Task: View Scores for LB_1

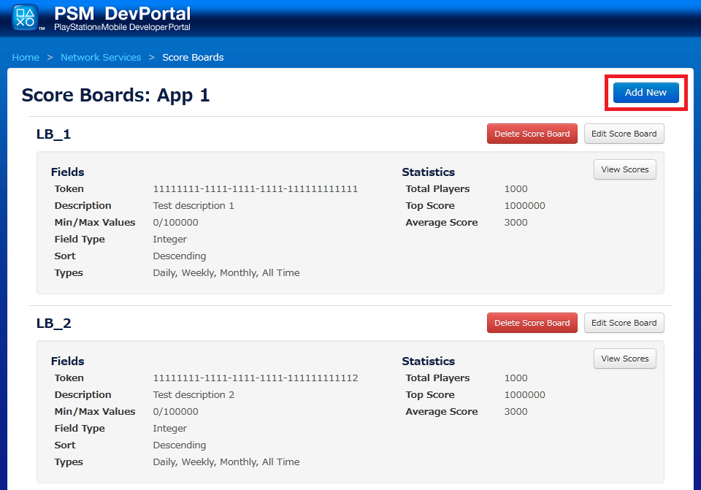Action: (624, 169)
